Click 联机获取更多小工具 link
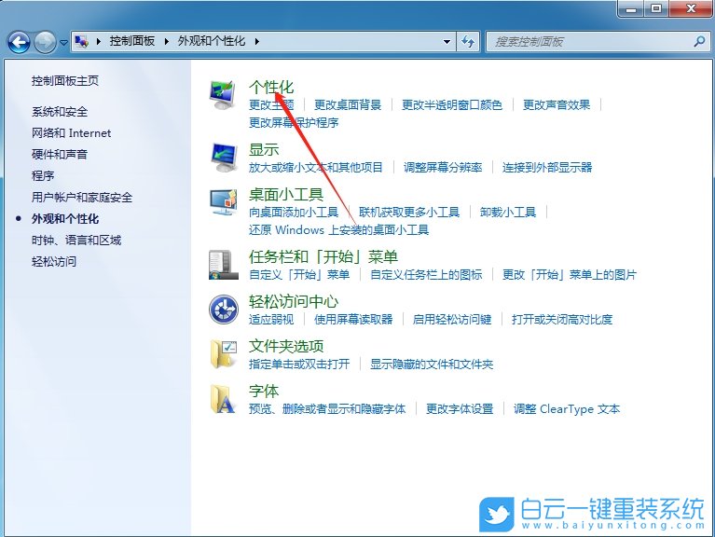Image resolution: width=715 pixels, height=537 pixels. [x=409, y=213]
